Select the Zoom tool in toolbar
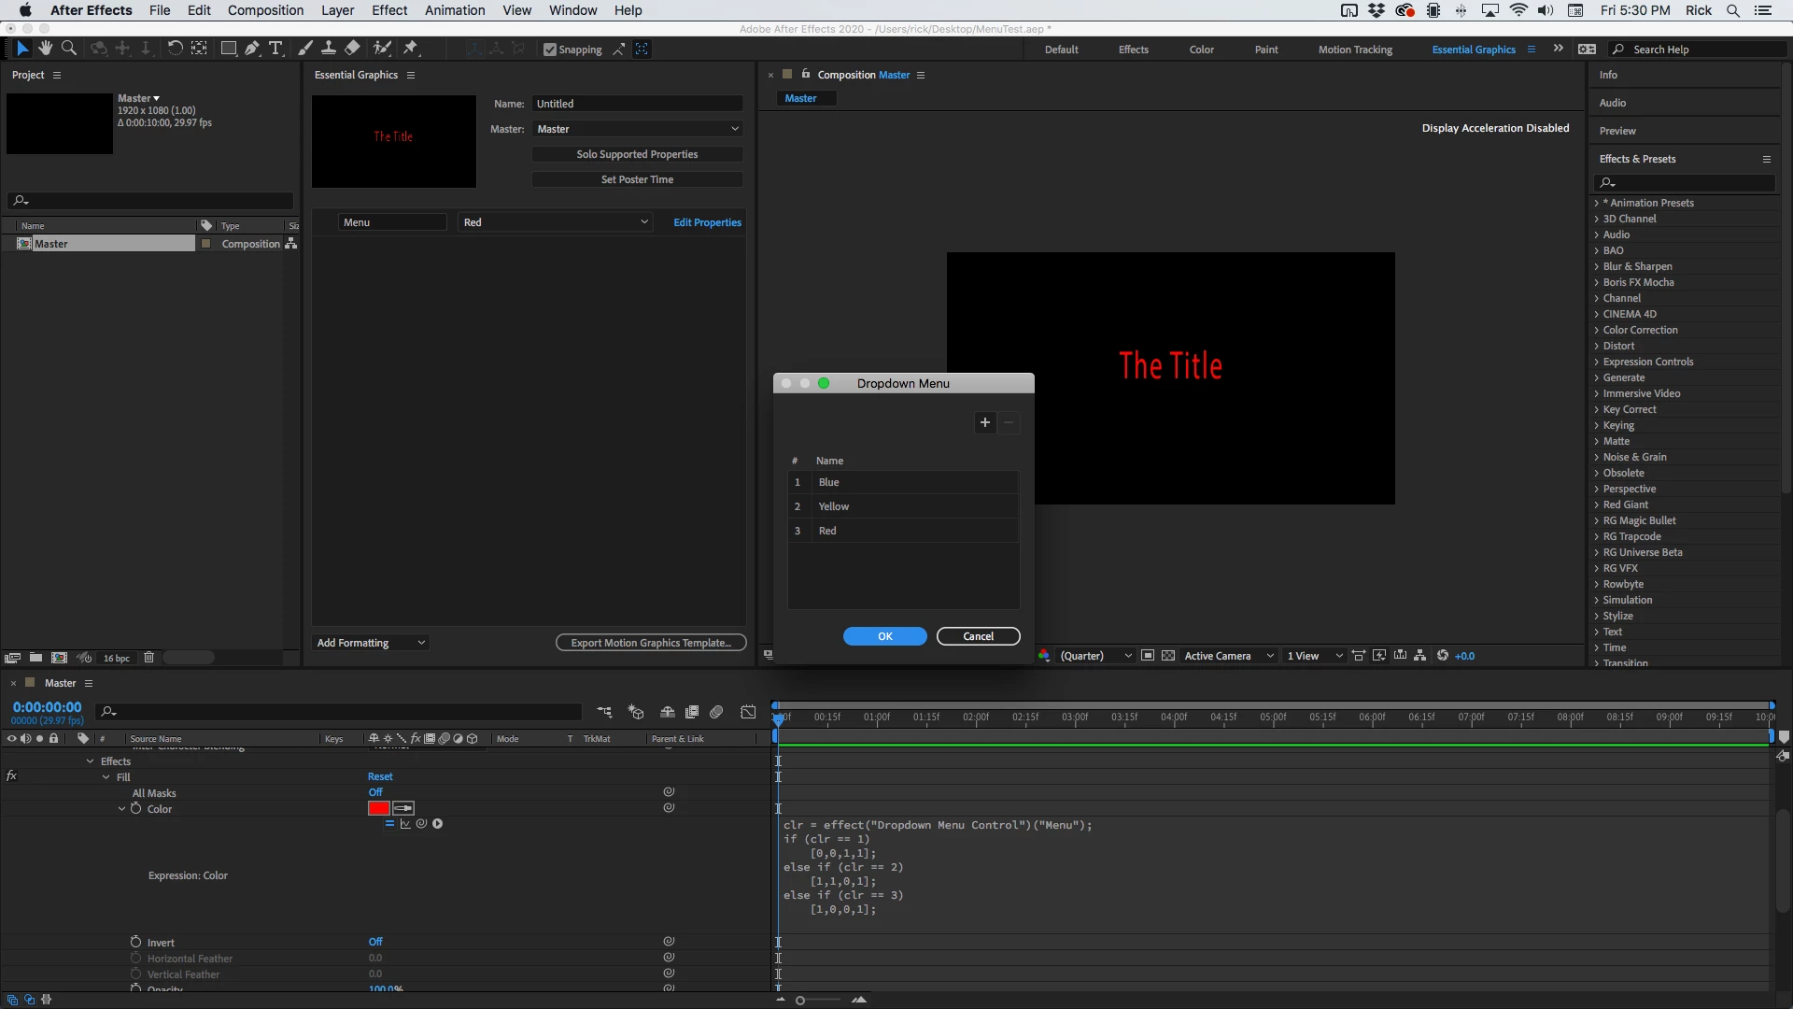This screenshot has width=1793, height=1009. coord(68,49)
